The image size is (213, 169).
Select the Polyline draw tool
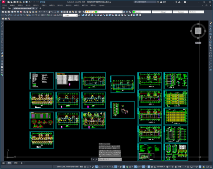coord(2,28)
